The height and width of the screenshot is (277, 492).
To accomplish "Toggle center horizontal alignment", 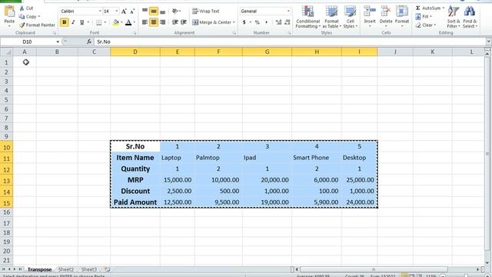I will pyautogui.click(x=154, y=22).
